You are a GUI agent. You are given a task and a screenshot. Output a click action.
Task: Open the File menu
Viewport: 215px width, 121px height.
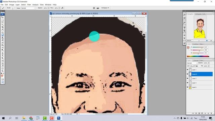(2, 5)
